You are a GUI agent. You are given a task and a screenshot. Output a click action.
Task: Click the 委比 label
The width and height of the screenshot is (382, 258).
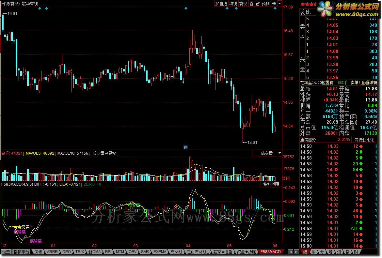click(305, 12)
